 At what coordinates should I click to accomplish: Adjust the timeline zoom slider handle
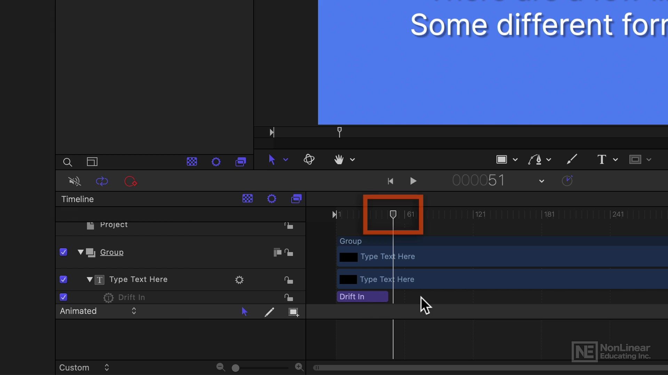[x=236, y=368]
